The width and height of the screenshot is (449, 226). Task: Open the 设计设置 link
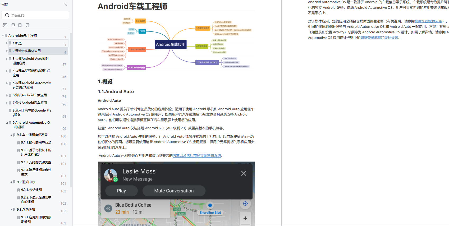pyautogui.click(x=391, y=38)
